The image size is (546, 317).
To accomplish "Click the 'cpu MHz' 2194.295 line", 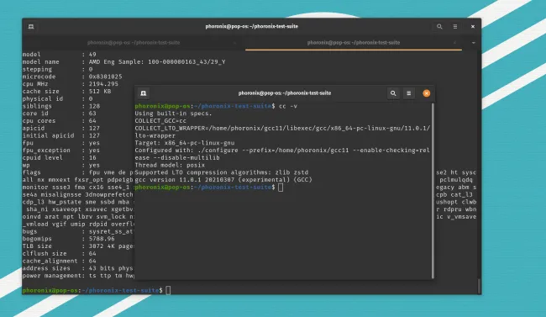I will pos(71,84).
